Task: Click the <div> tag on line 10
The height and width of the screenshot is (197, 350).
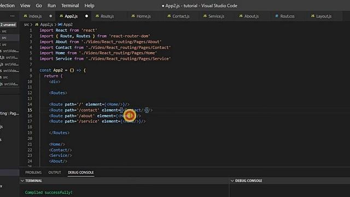Action: (x=55, y=82)
